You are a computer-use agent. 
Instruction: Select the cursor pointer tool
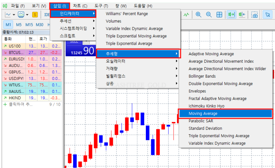pyautogui.click(x=268, y=15)
